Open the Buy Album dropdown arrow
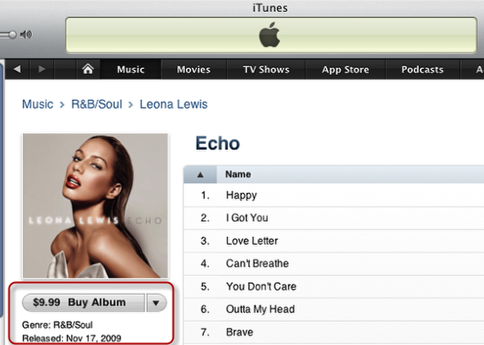The height and width of the screenshot is (345, 484). 156,303
